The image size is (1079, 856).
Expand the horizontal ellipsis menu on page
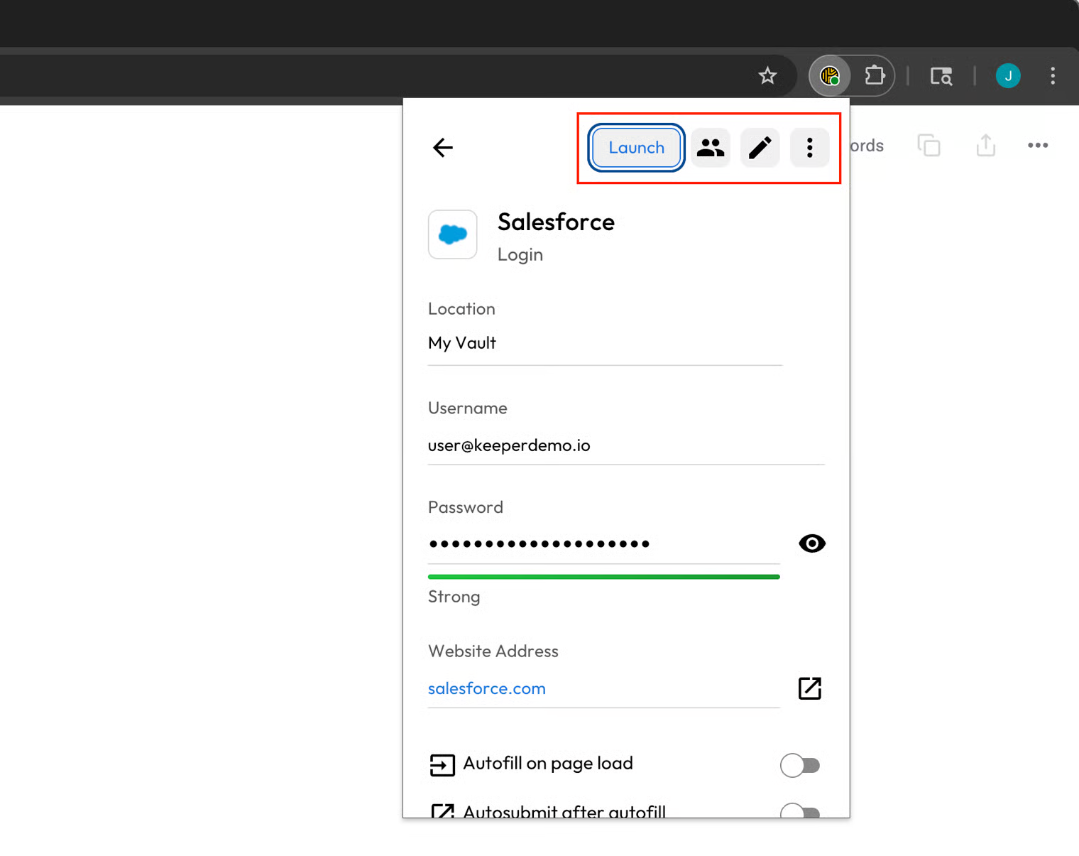pyautogui.click(x=1038, y=146)
